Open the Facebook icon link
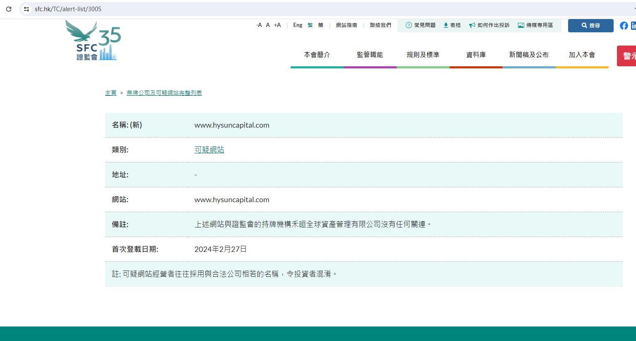 coord(624,26)
